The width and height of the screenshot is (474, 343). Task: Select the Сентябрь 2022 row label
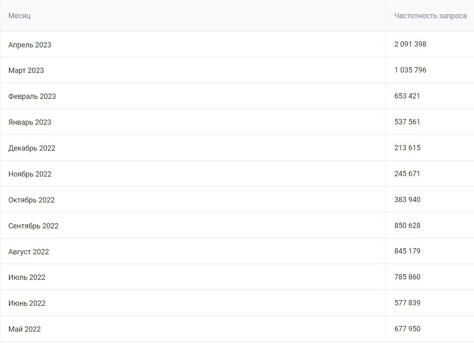(33, 226)
